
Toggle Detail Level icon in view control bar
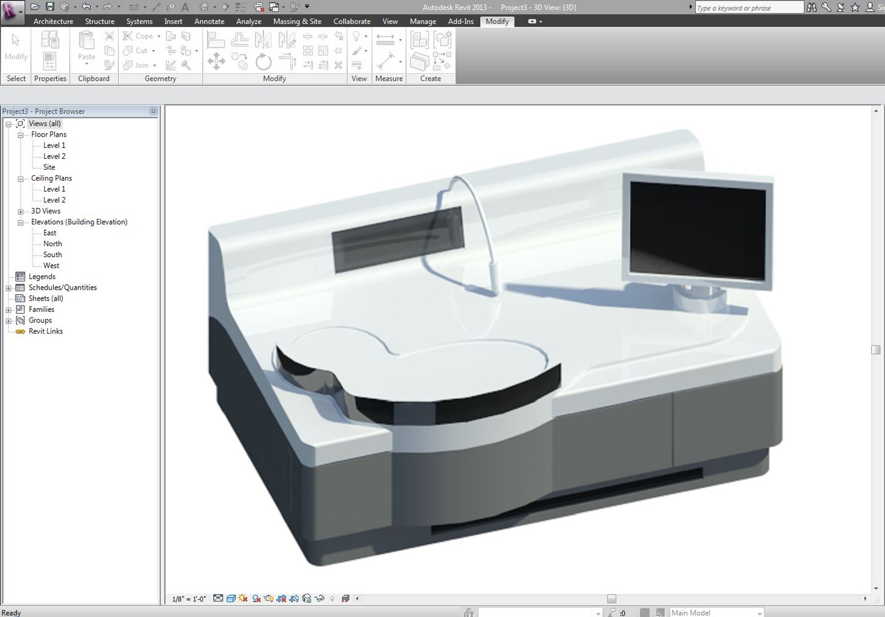coord(218,598)
